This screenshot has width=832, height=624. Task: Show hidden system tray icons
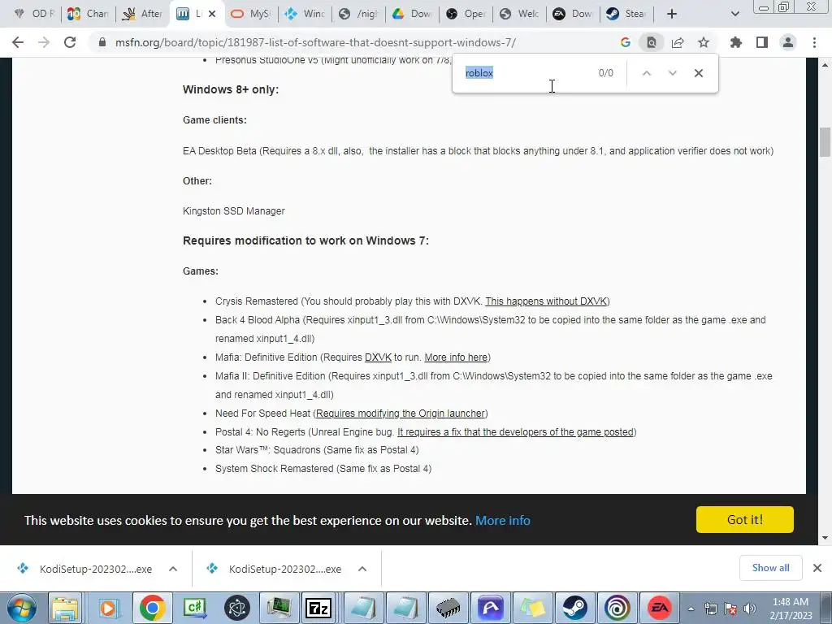[x=691, y=609]
